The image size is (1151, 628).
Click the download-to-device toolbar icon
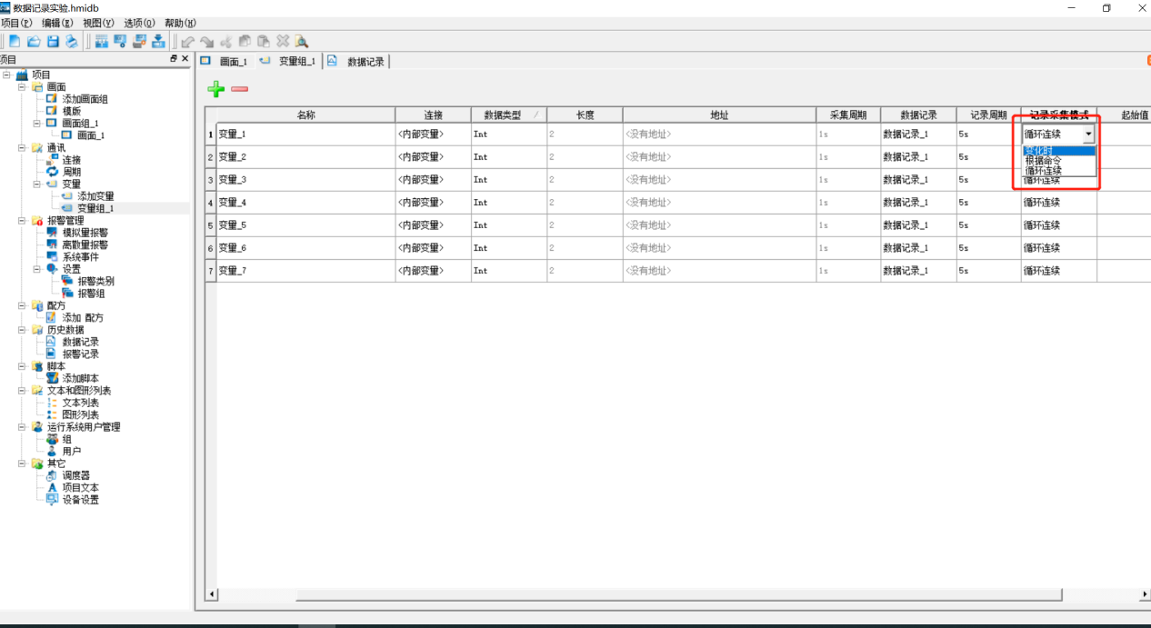158,41
